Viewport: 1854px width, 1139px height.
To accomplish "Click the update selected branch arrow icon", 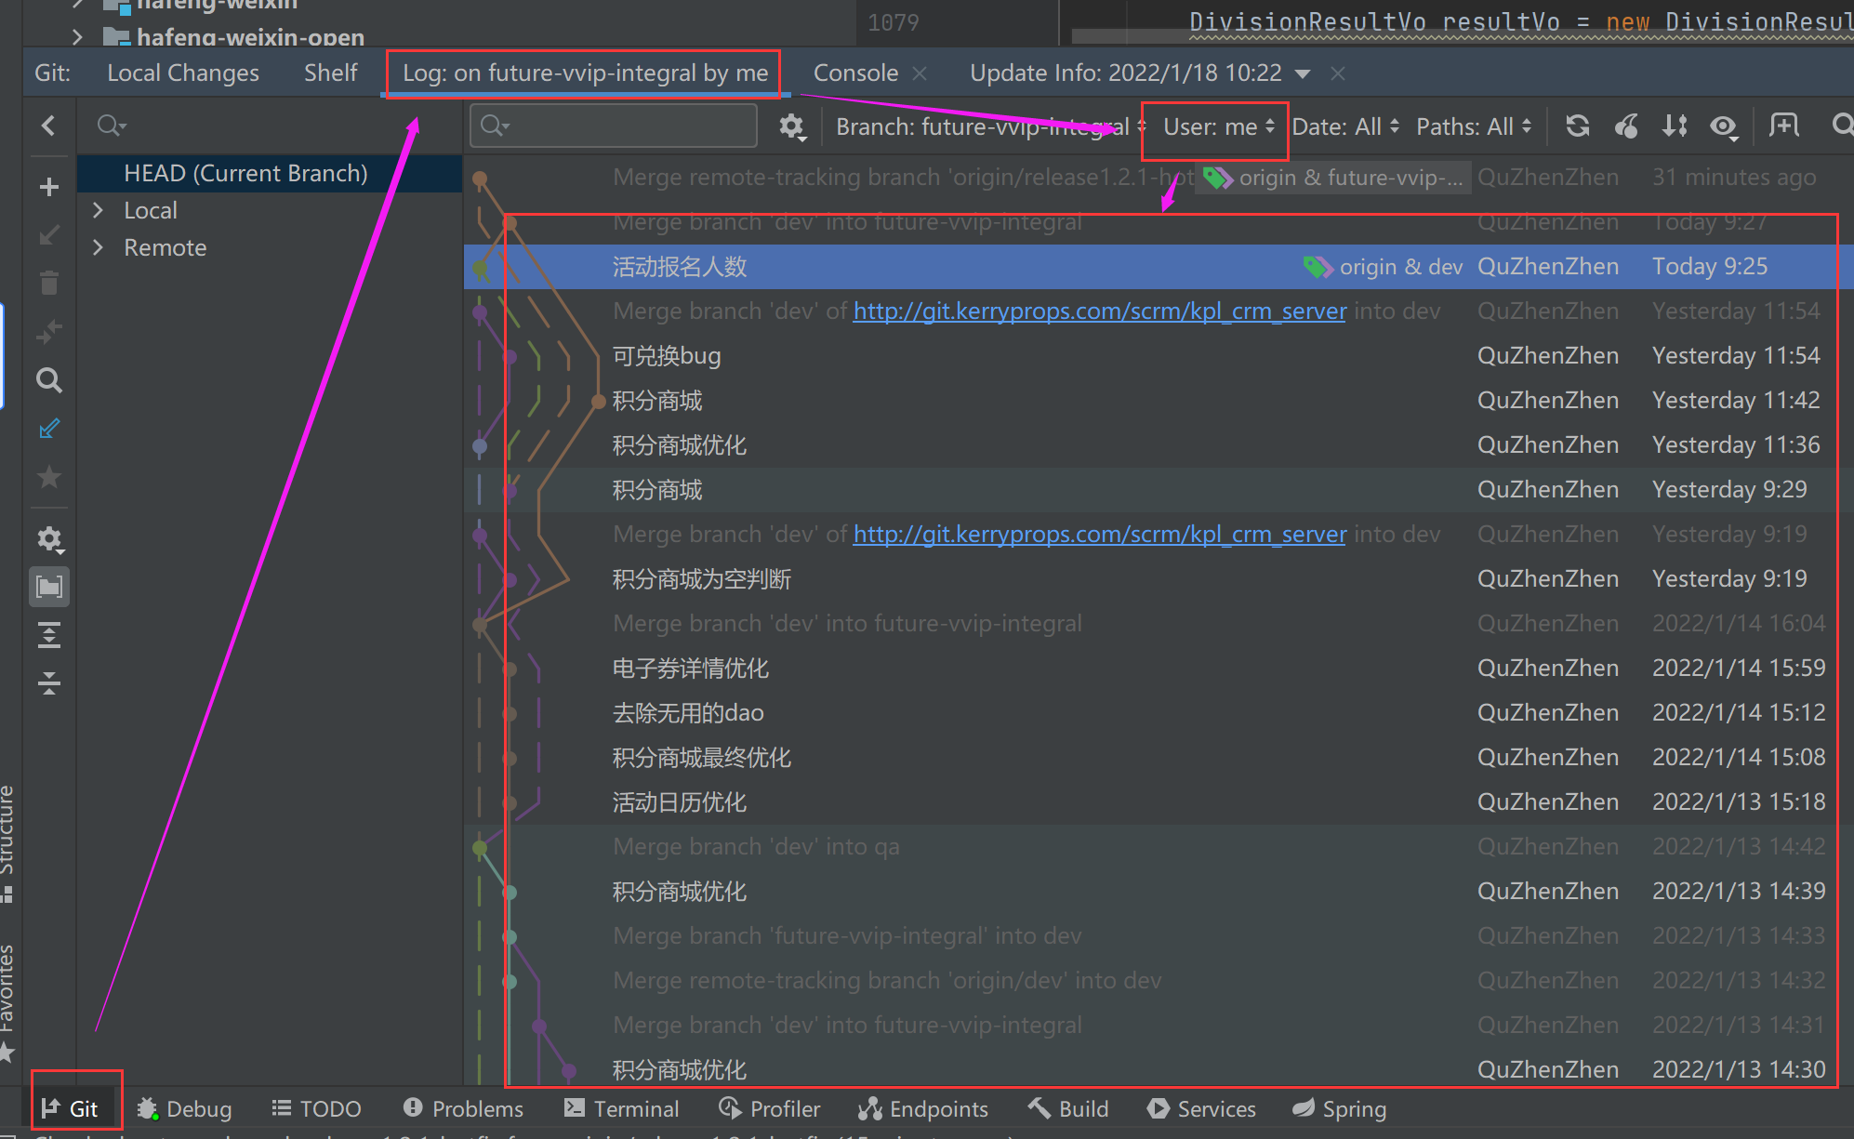I will point(49,235).
